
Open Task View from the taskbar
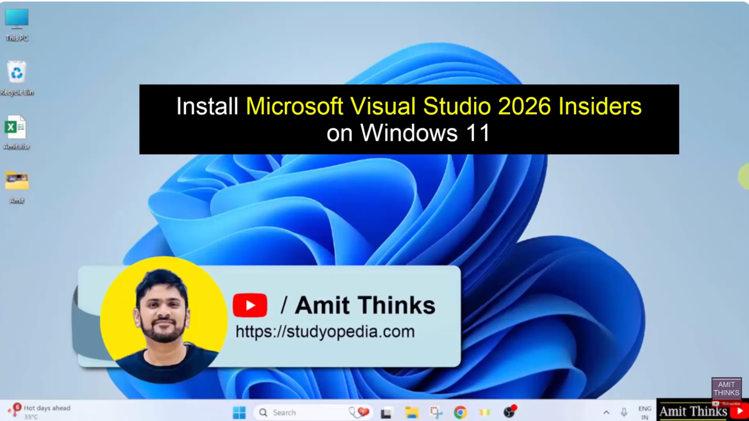coord(386,413)
